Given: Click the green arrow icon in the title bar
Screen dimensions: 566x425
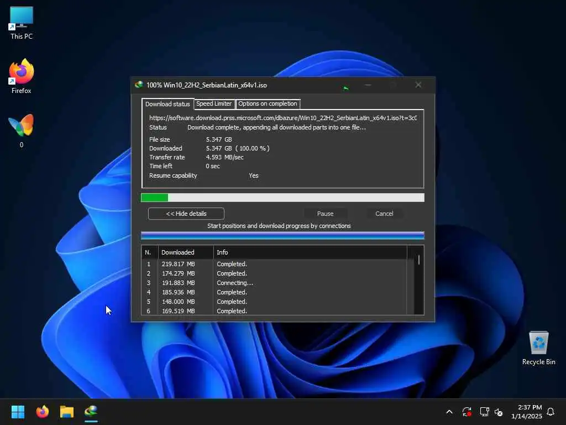Looking at the screenshot, I should [346, 88].
